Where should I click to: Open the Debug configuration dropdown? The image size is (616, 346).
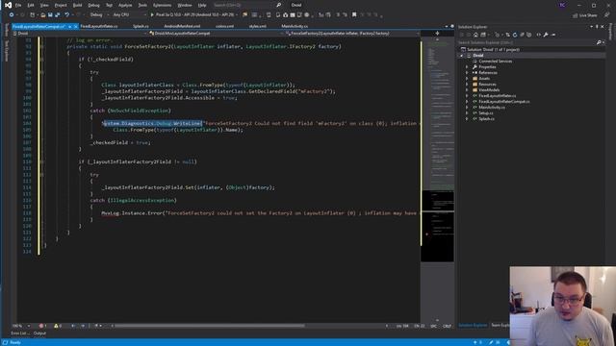click(99, 15)
